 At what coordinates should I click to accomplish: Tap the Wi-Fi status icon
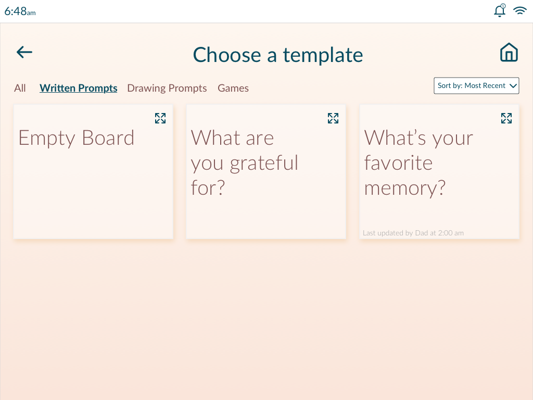click(x=520, y=10)
